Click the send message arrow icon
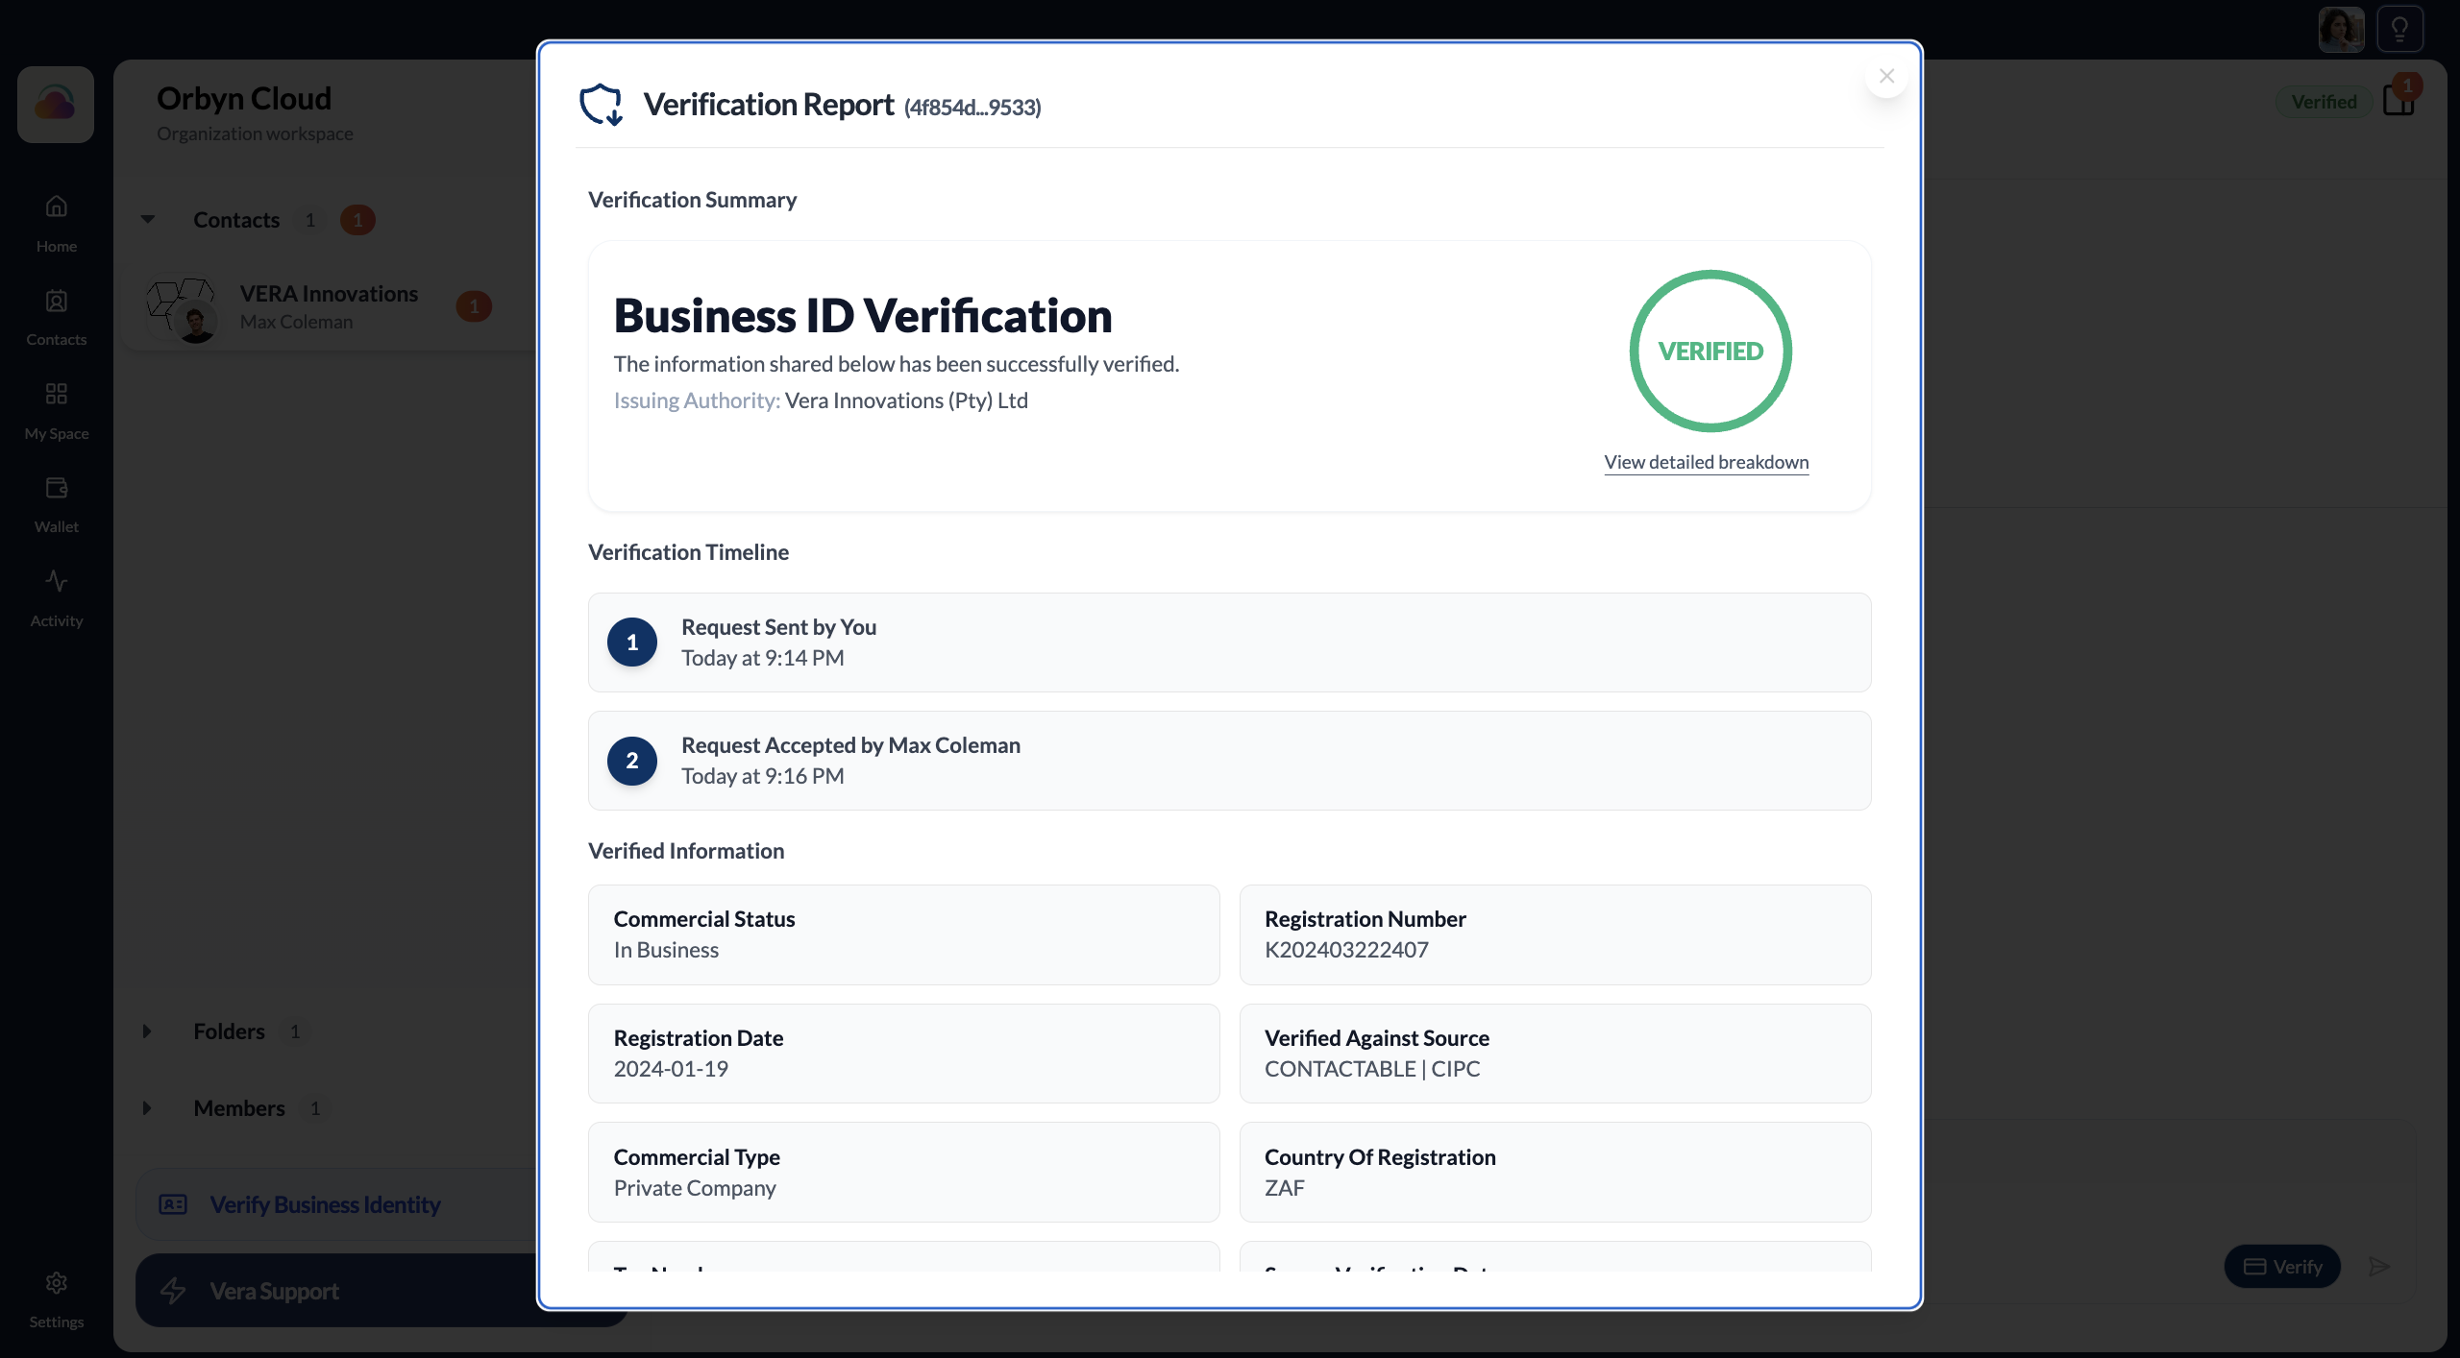Screen dimensions: 2460x1358 (2381, 1266)
